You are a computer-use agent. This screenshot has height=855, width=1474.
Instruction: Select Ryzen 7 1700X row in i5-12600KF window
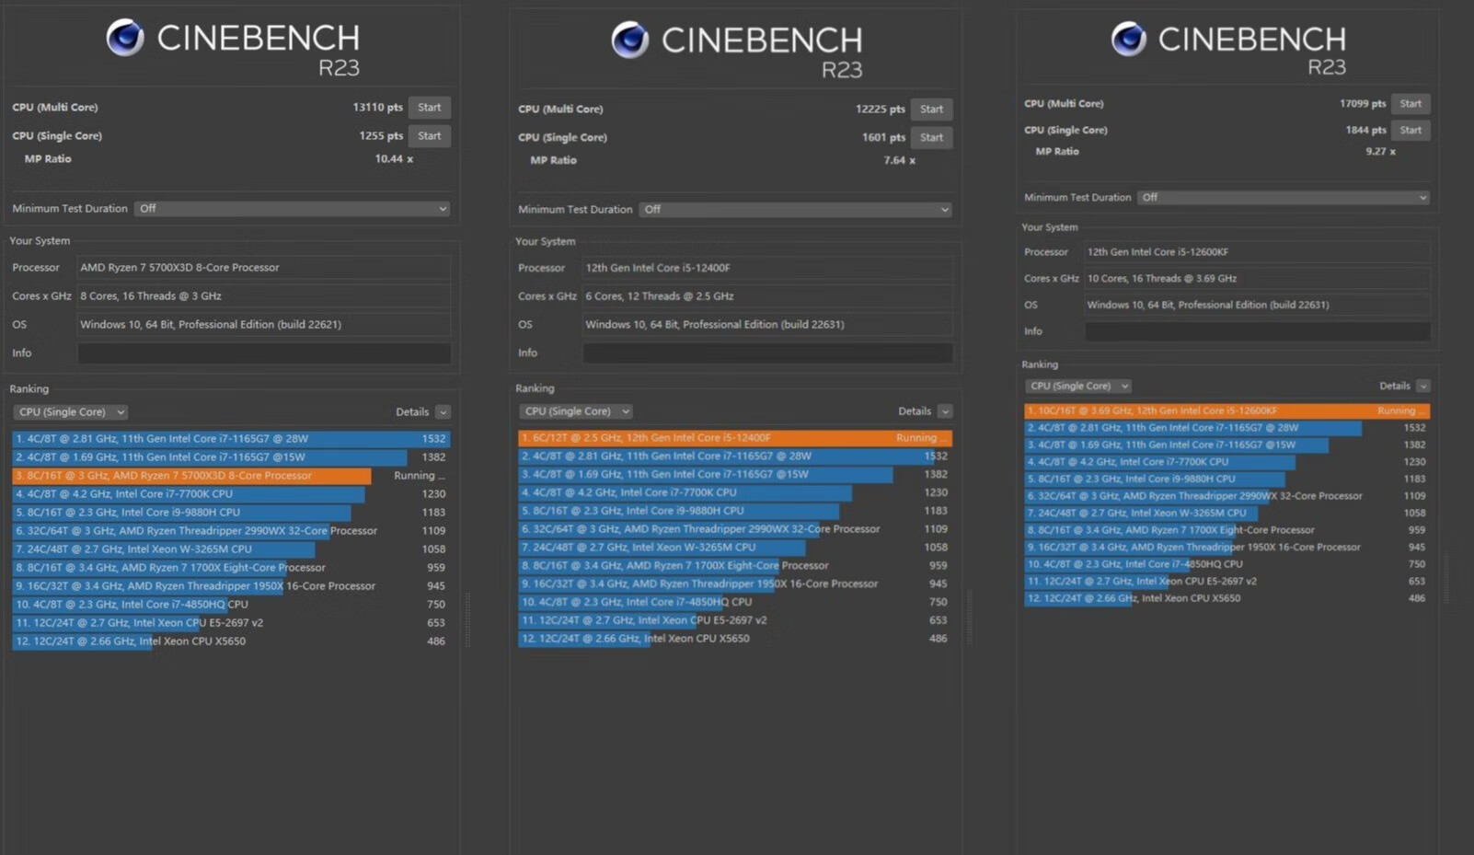(1226, 530)
